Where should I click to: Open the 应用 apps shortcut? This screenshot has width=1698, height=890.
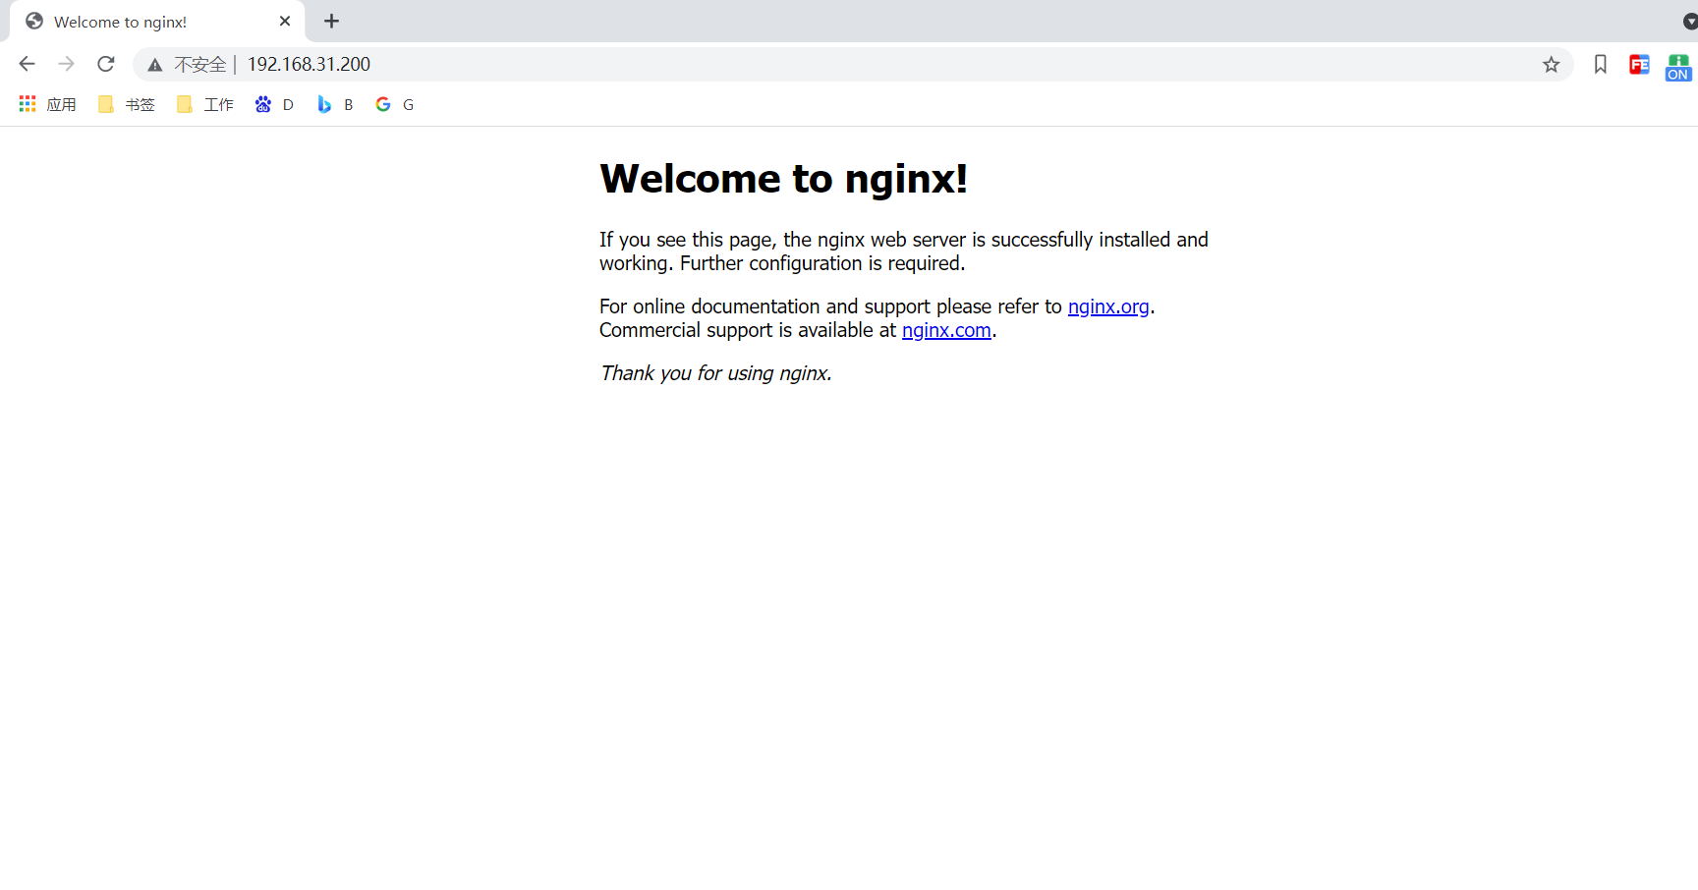tap(47, 104)
